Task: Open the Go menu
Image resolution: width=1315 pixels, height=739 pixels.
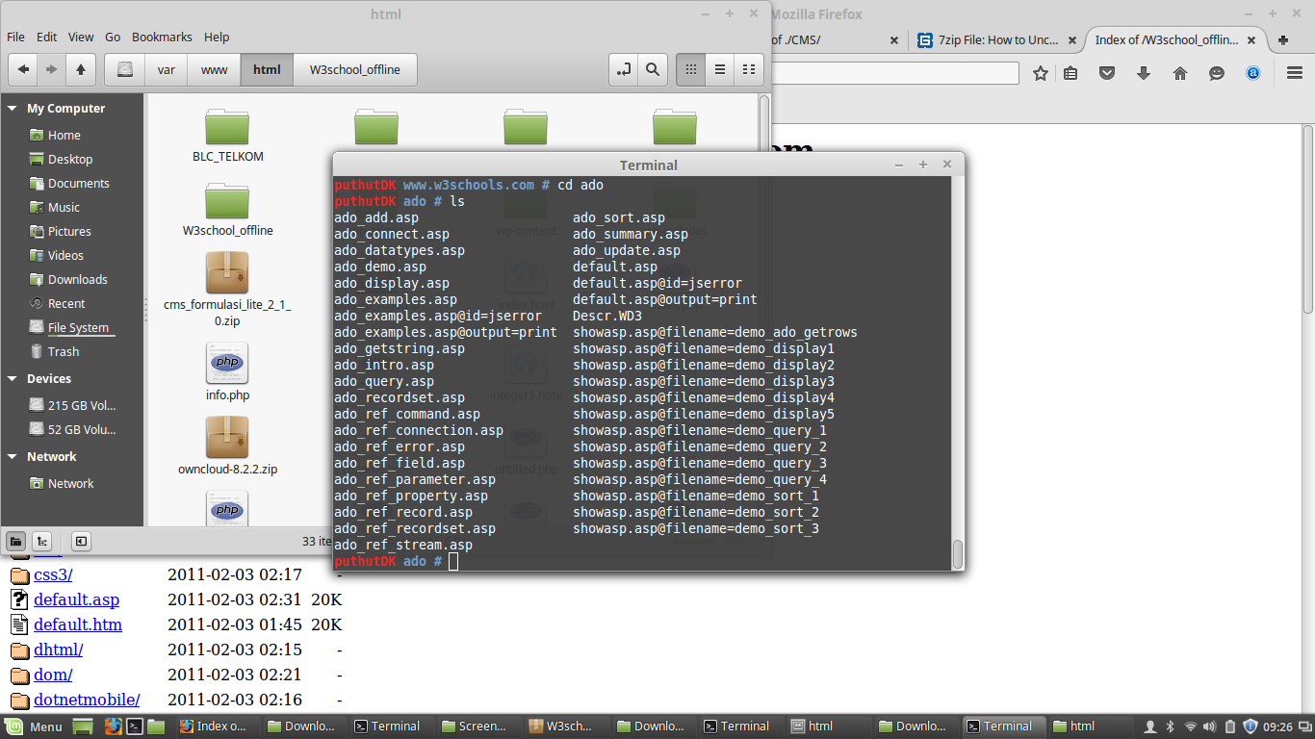Action: 113,37
